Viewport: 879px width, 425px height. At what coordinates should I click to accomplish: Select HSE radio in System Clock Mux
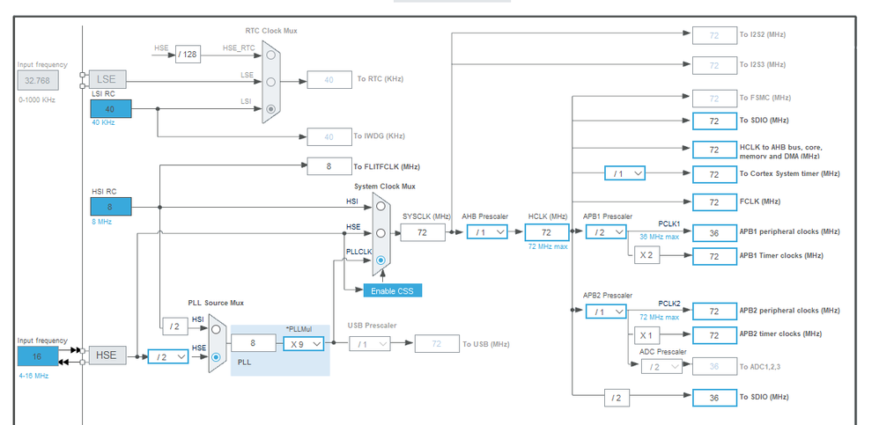point(381,233)
